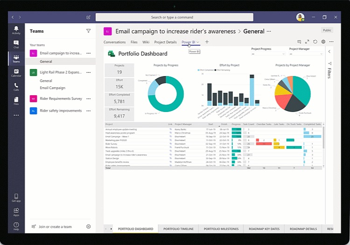Open team settings gear icon
The height and width of the screenshot is (245, 350).
click(88, 226)
